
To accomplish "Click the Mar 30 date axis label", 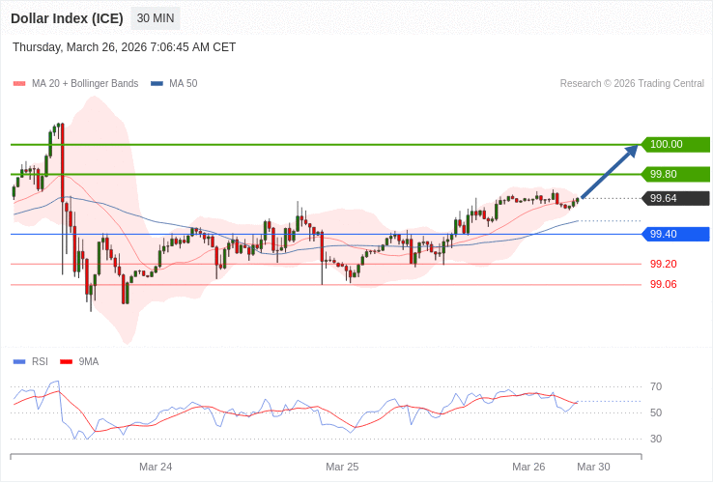I will click(x=593, y=467).
